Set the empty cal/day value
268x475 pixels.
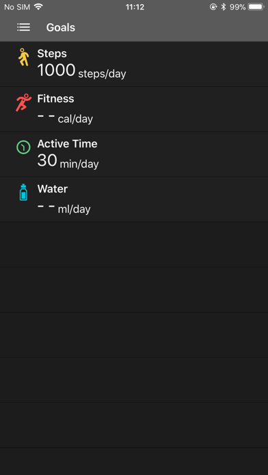[x=65, y=117]
